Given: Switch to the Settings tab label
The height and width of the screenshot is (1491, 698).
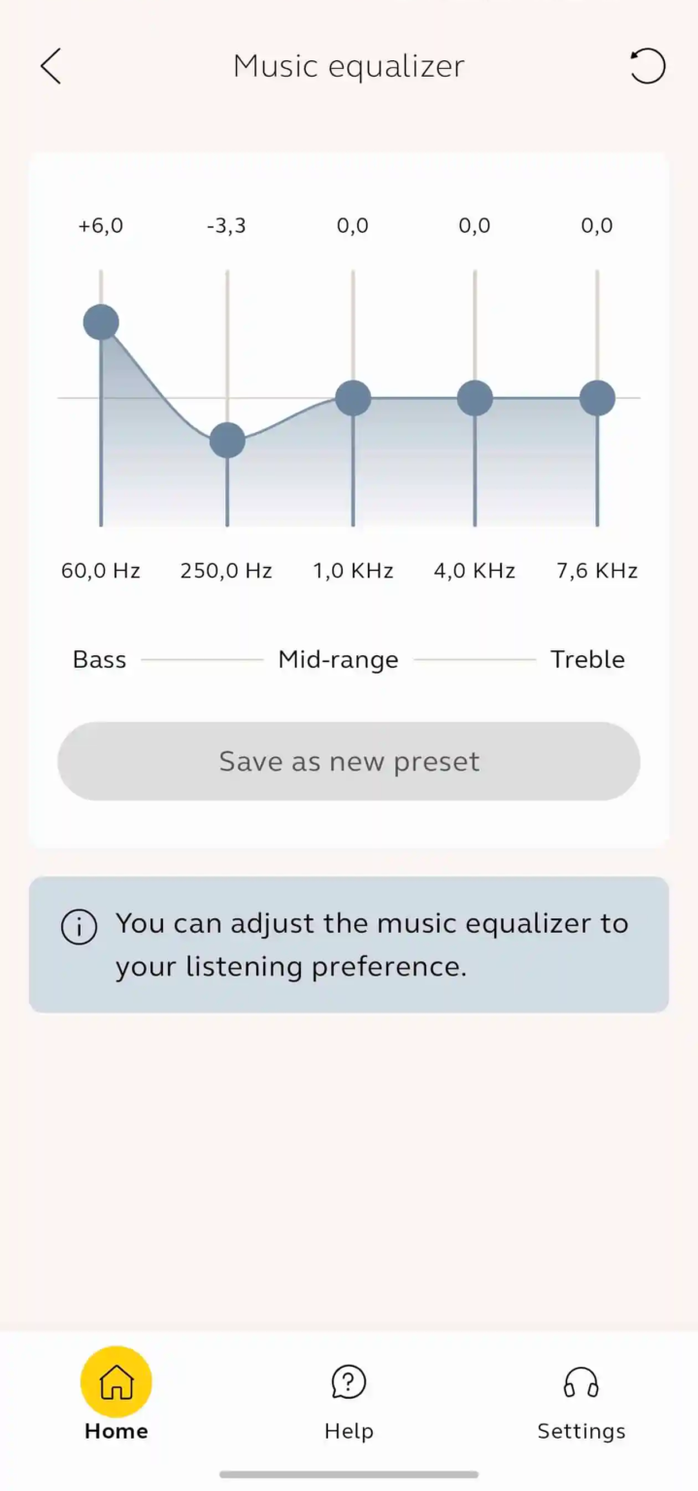Looking at the screenshot, I should pos(582,1431).
